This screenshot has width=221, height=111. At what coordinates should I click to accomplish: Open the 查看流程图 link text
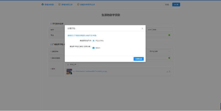tap(49, 5)
